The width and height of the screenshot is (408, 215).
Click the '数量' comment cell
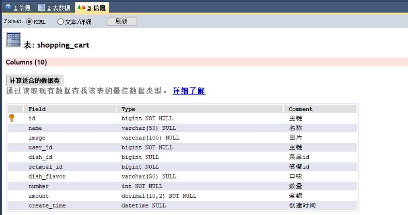(x=320, y=186)
